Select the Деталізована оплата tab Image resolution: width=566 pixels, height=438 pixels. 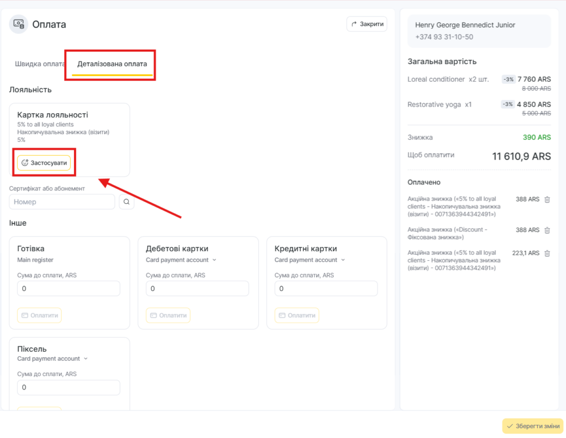[x=112, y=64]
